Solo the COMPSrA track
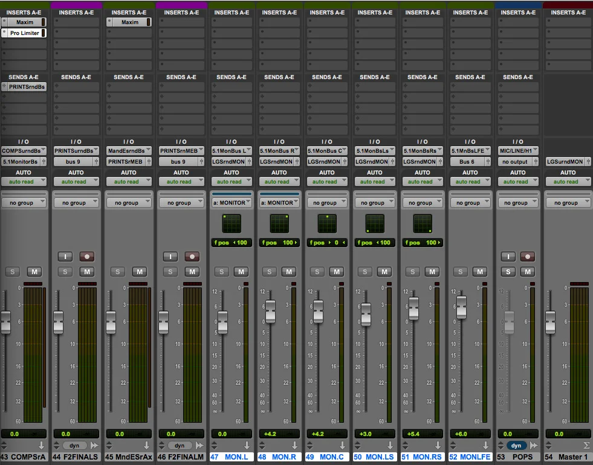 coord(13,272)
